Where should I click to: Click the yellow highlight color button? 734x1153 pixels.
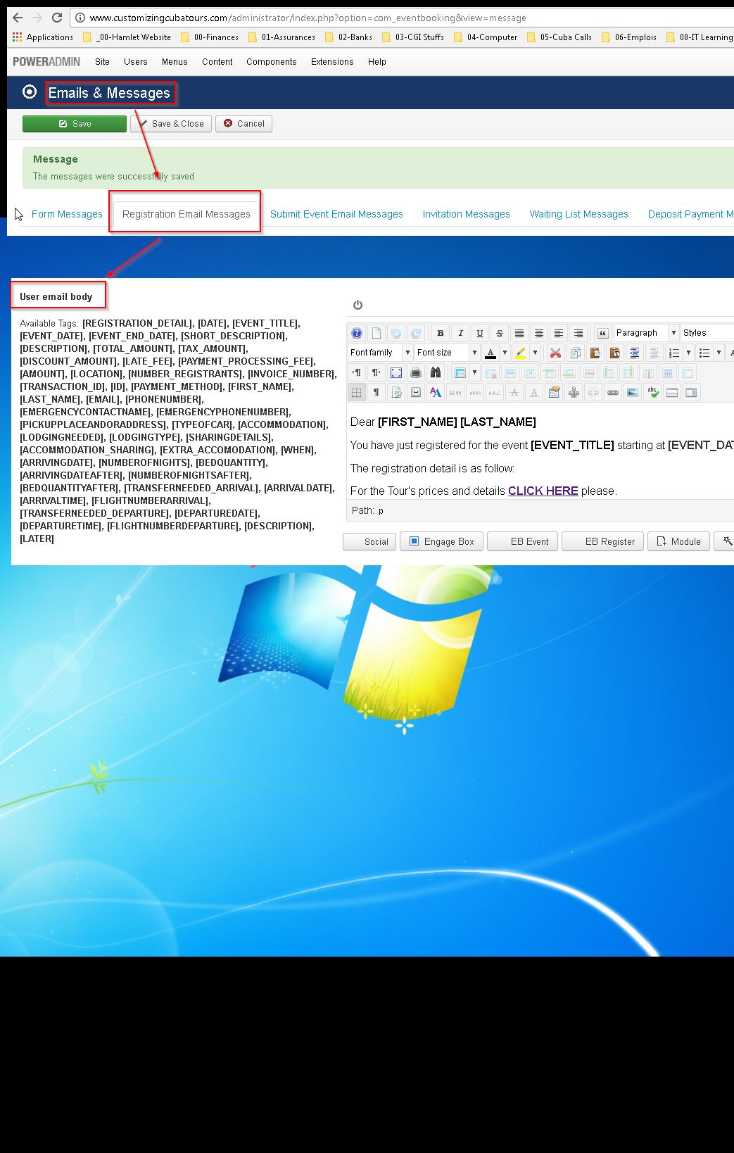coord(521,353)
